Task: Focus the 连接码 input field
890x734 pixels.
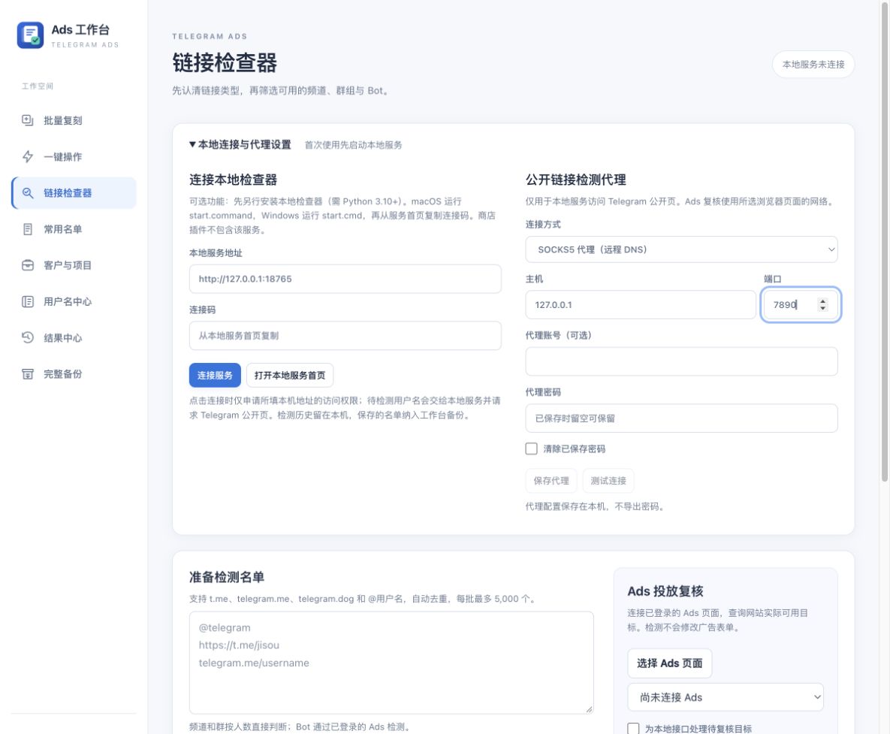Action: click(x=345, y=336)
